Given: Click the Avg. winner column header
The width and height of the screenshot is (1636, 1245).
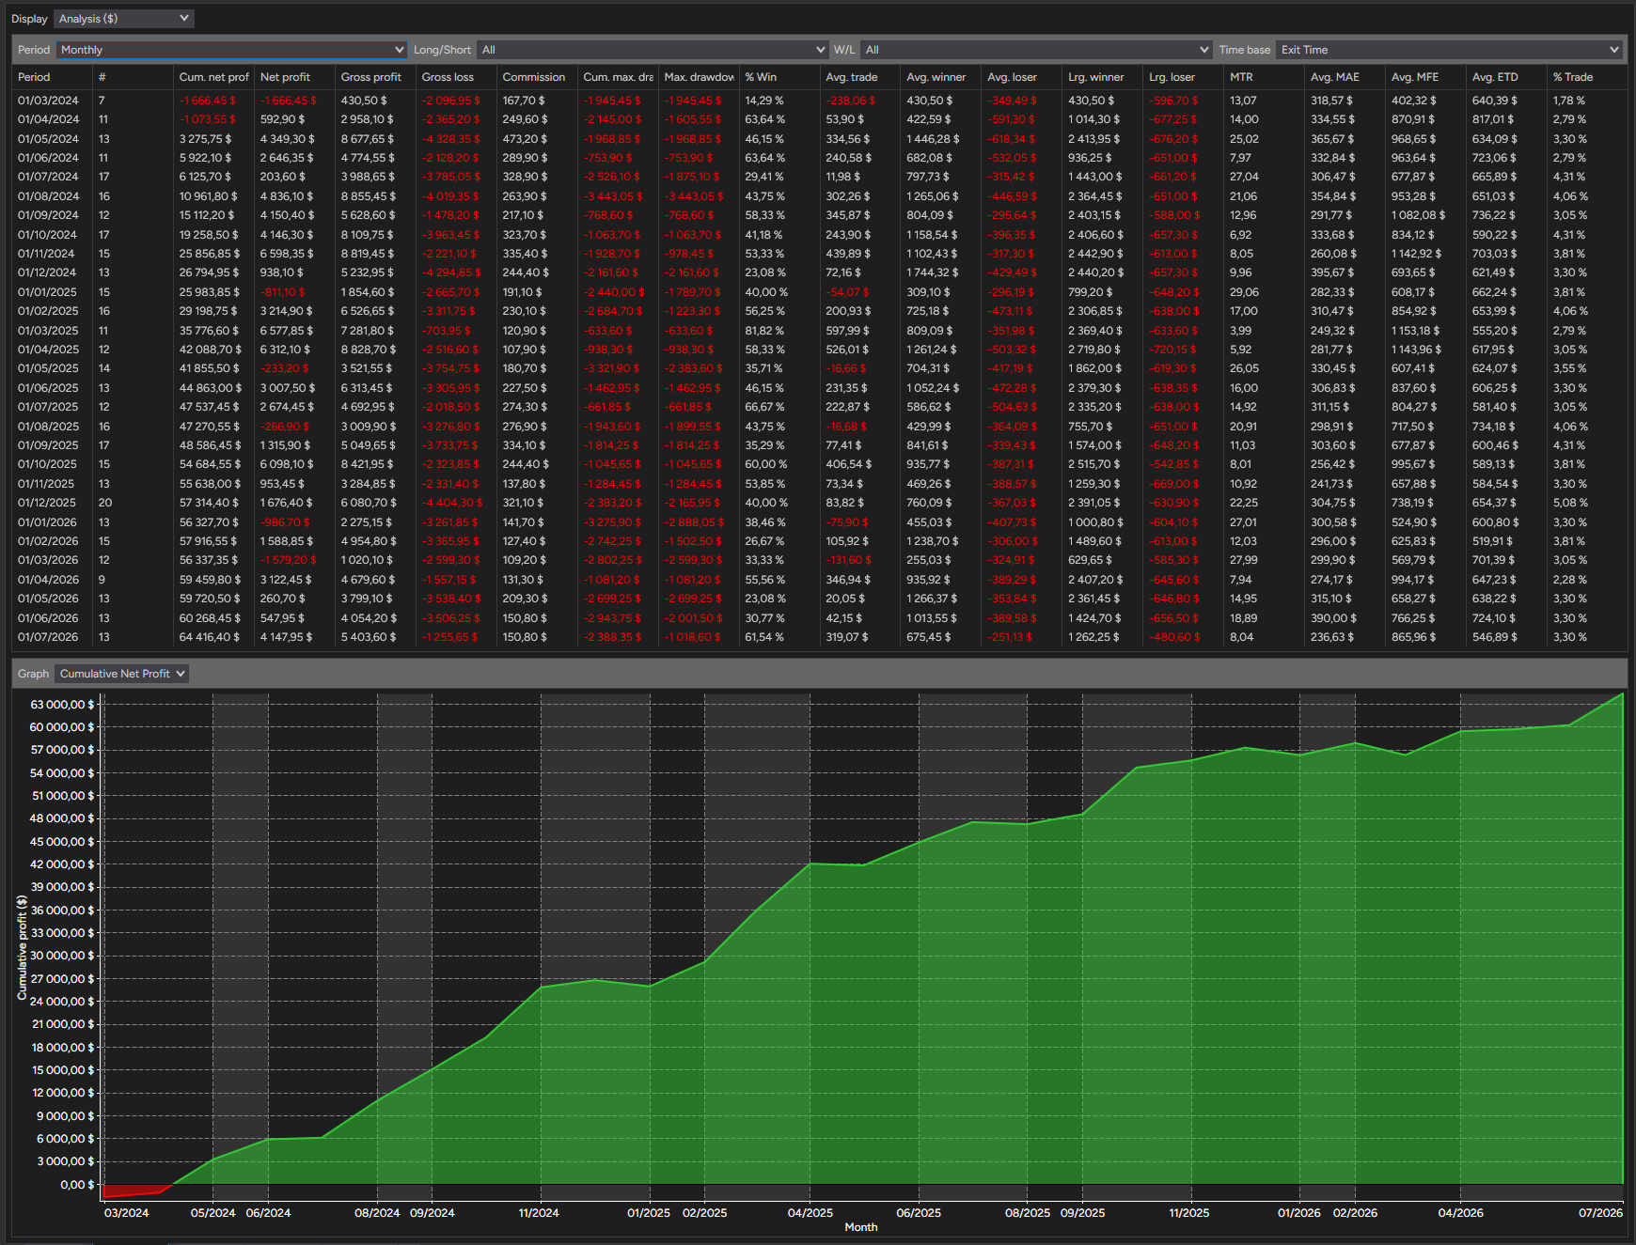Looking at the screenshot, I should click(941, 77).
